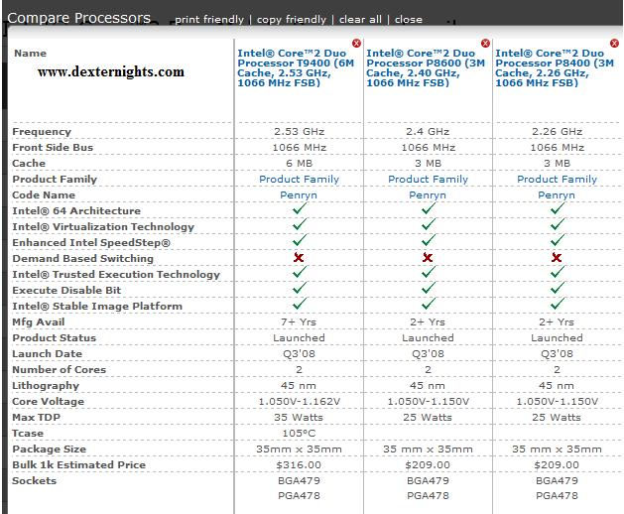Select the 35 Watts Max TDP value
This screenshot has height=514, width=624.
pos(299,417)
